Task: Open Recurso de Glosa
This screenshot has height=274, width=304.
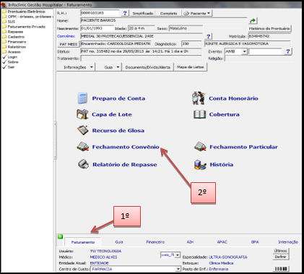Action: click(118, 131)
